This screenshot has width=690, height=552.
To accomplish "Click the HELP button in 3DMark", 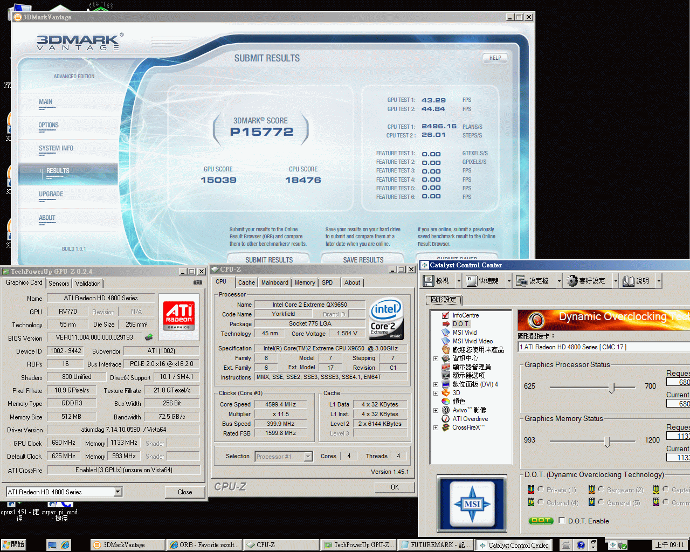I will pos(495,58).
